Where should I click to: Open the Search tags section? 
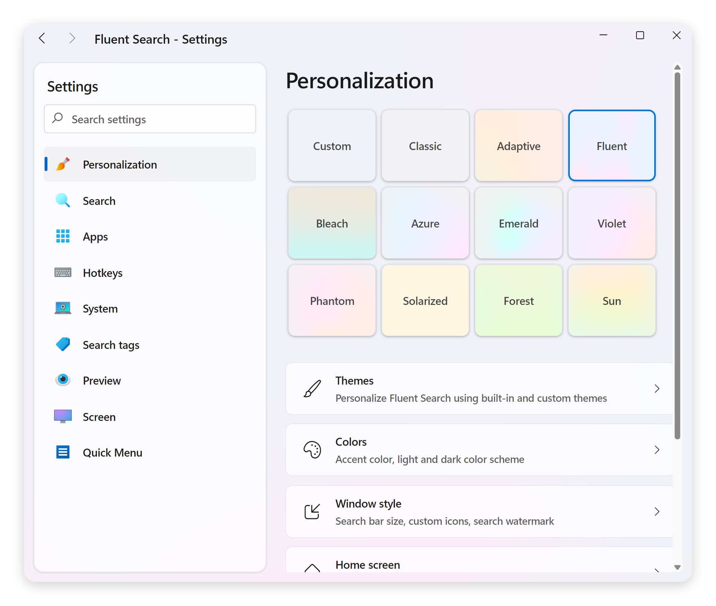150,344
